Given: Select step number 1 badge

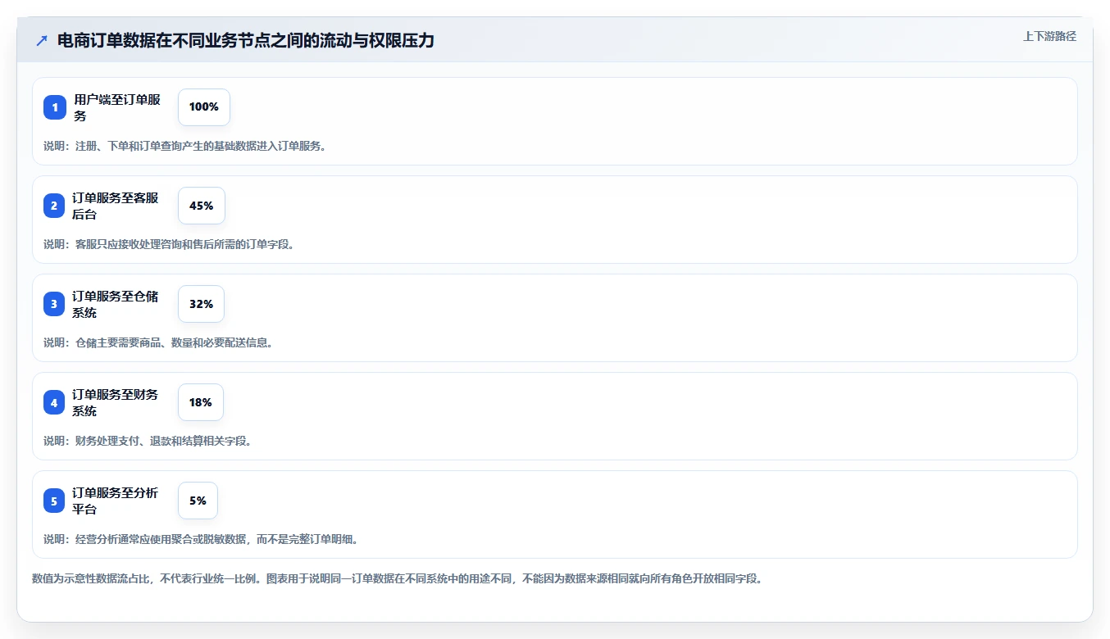Looking at the screenshot, I should 55,107.
